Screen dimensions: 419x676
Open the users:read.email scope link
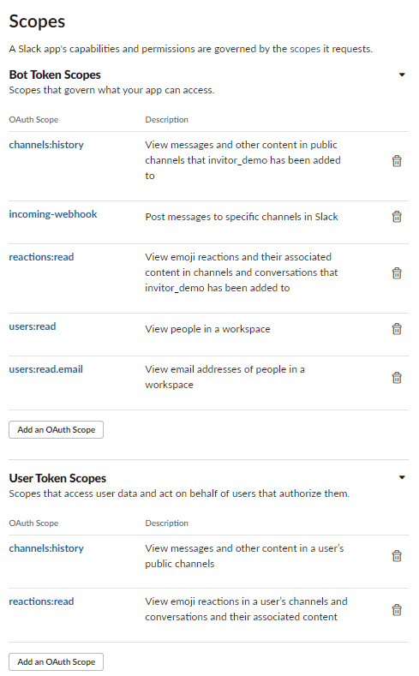coord(45,369)
